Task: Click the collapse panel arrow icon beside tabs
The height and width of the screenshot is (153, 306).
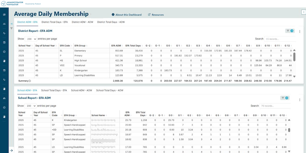Action: pyautogui.click(x=12, y=24)
